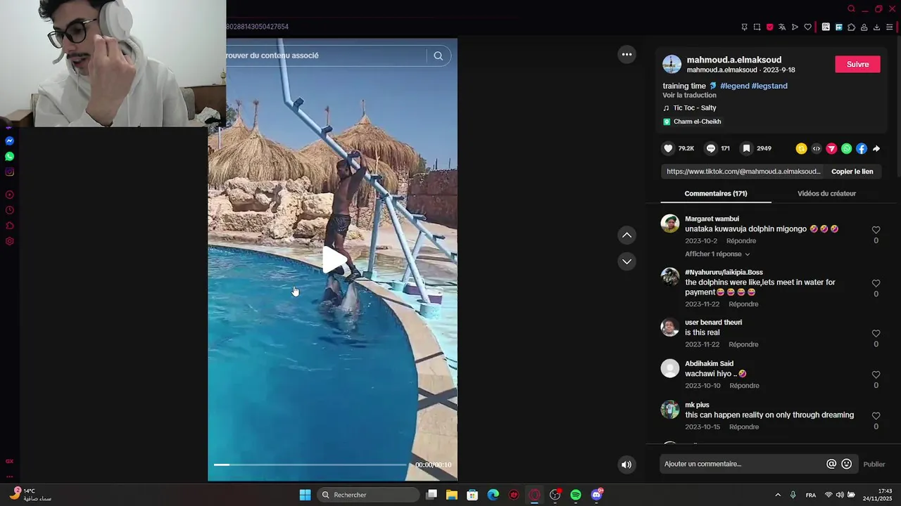Open the QR code extension icon

pyautogui.click(x=826, y=27)
